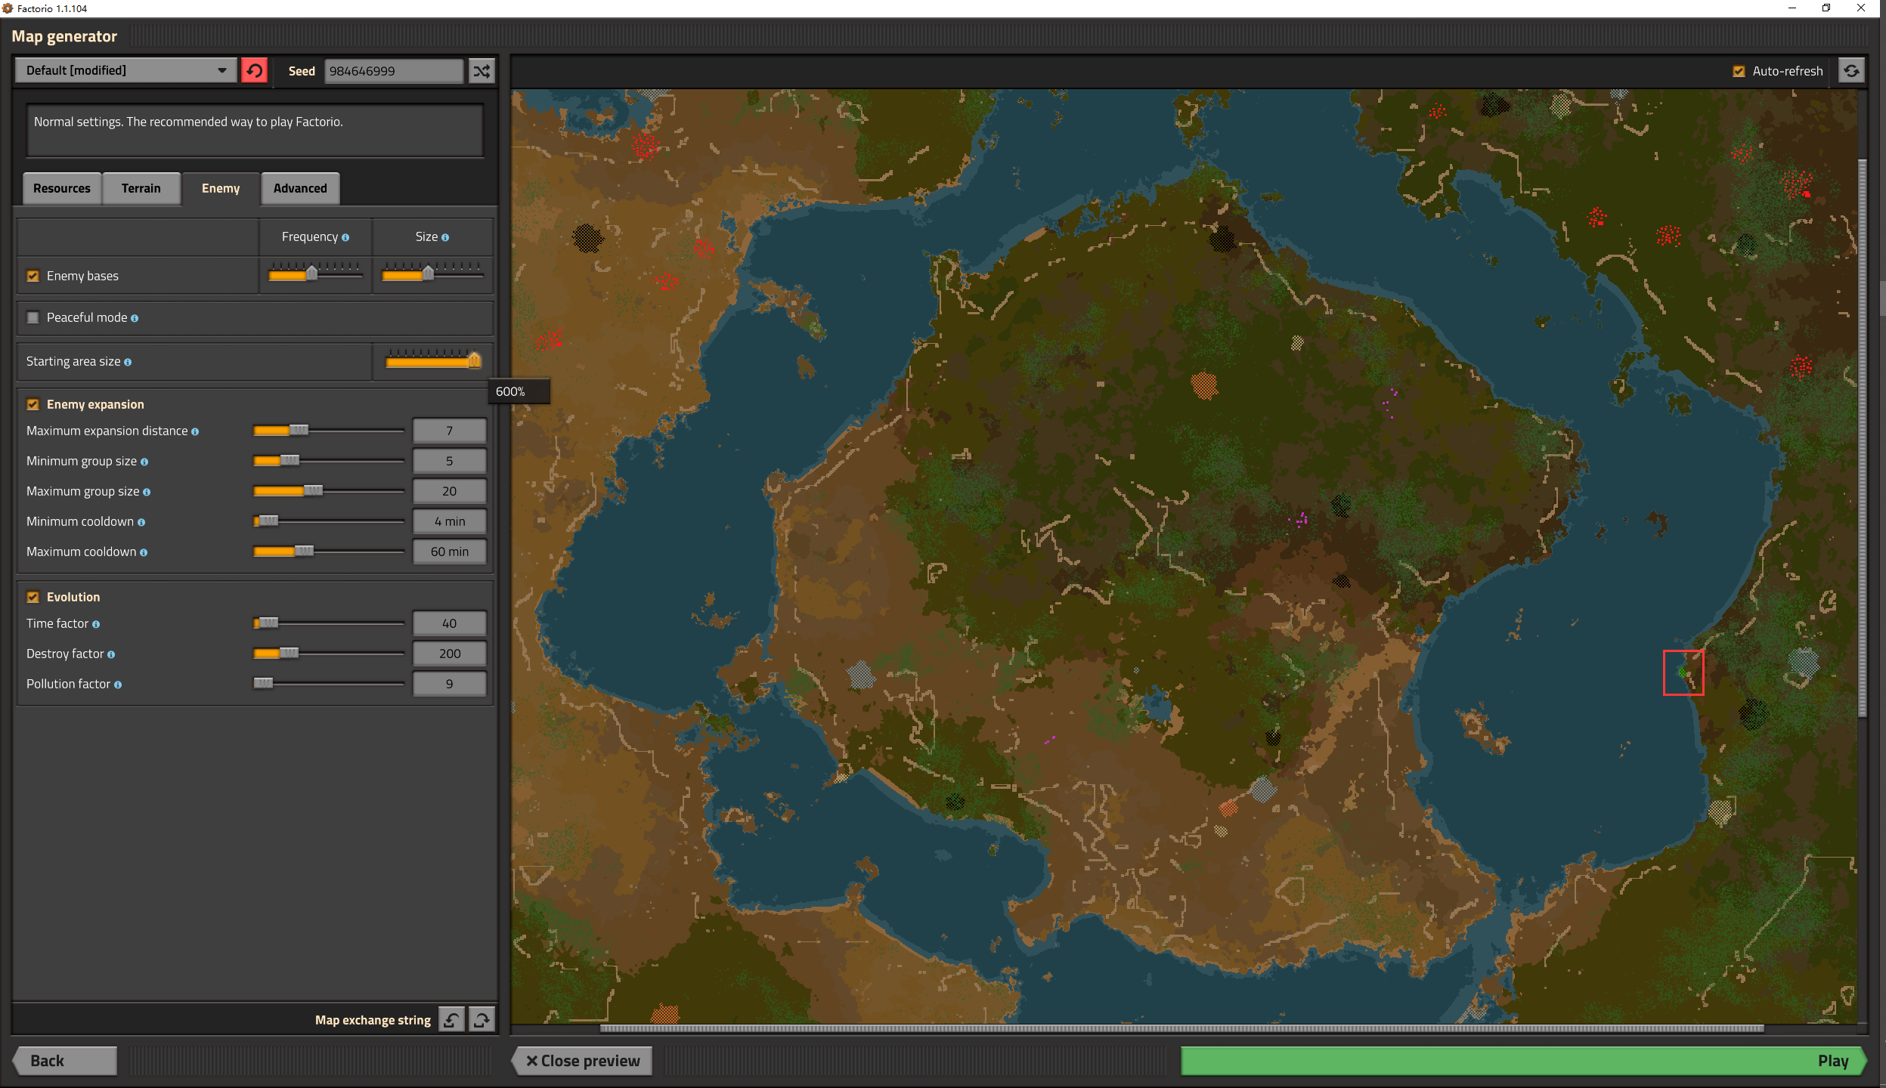Edit Destroy factor value 200
1886x1088 pixels.
coord(450,654)
